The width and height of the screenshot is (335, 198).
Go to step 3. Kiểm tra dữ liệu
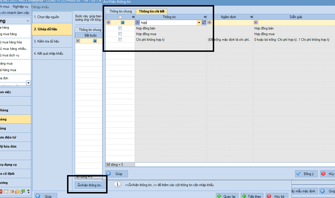52,41
